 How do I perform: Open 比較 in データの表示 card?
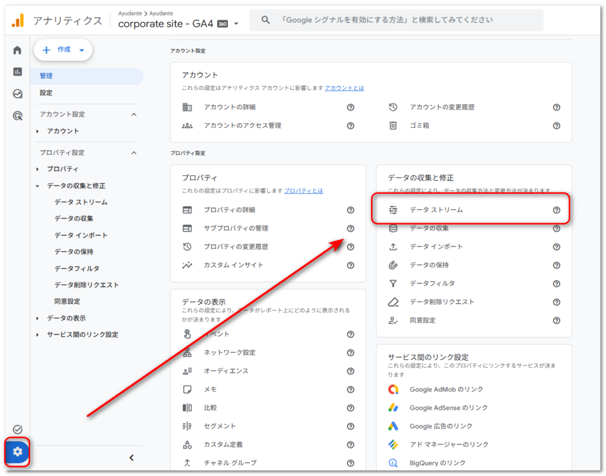(x=210, y=408)
